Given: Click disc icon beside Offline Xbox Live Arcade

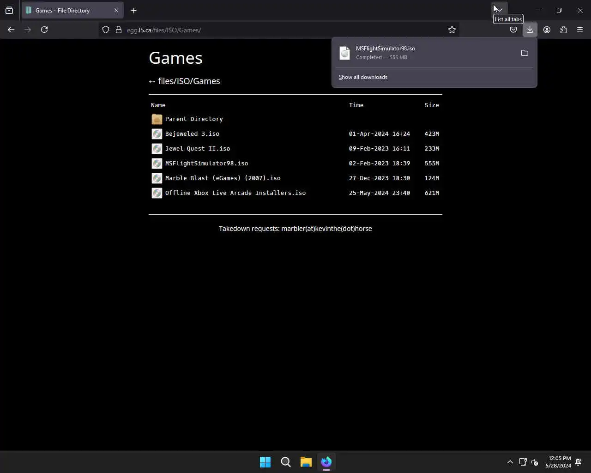Looking at the screenshot, I should (x=157, y=193).
